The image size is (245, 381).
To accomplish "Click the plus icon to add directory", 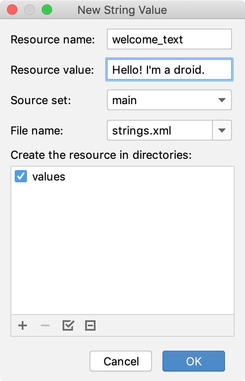I will click(x=23, y=325).
